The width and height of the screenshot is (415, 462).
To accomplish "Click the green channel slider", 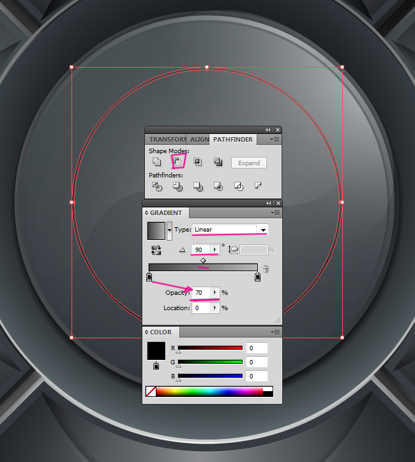I will pyautogui.click(x=210, y=362).
